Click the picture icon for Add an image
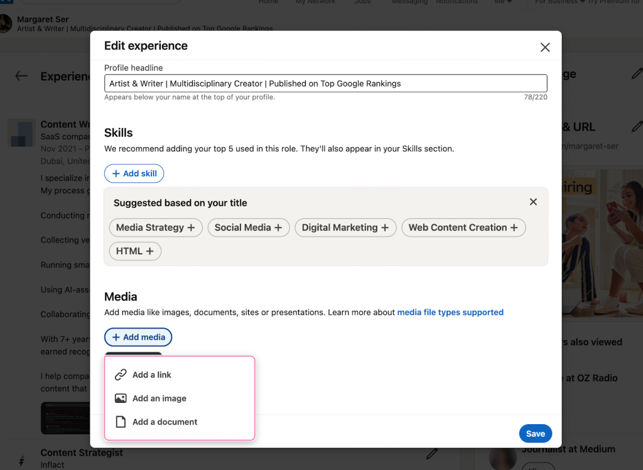The image size is (643, 470). [x=121, y=398]
